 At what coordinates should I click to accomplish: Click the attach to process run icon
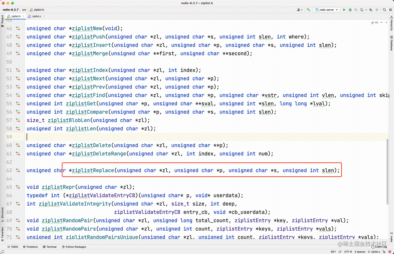pyautogui.click(x=371, y=10)
